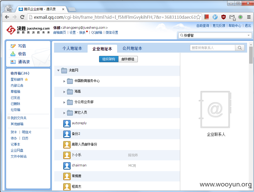The width and height of the screenshot is (254, 192).
Task: Click the starred mail star icon
Action: [26, 79]
